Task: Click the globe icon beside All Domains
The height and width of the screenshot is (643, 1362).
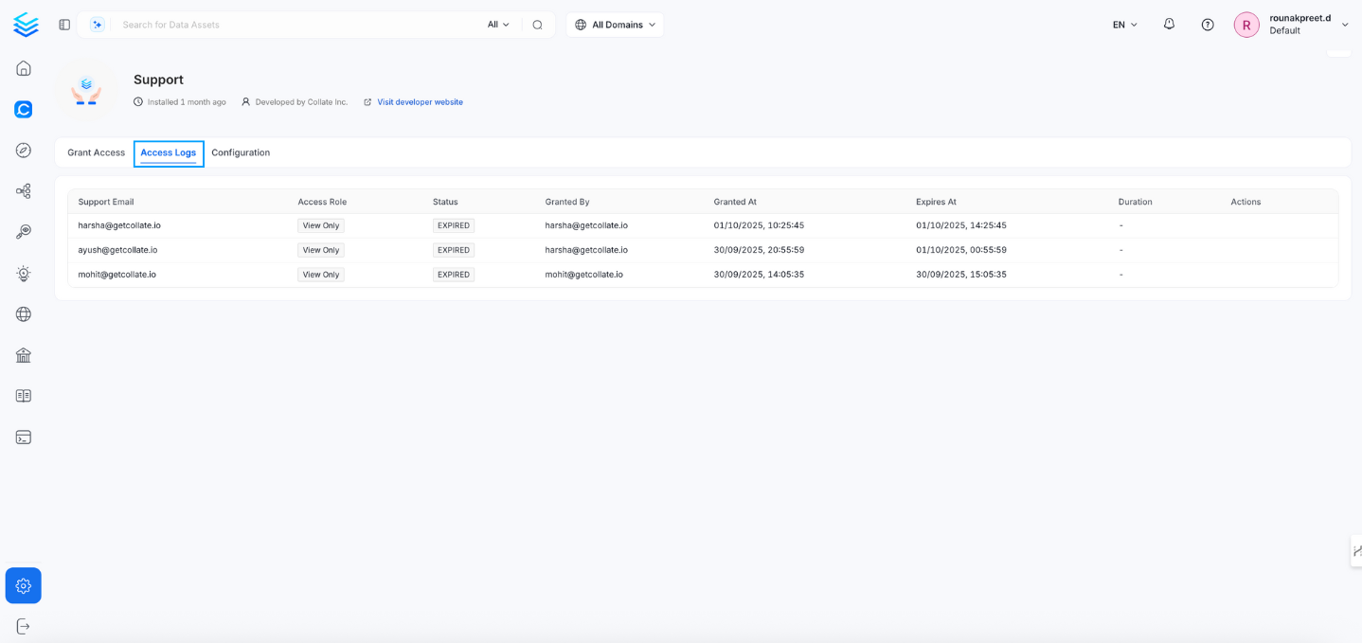Action: coord(581,25)
